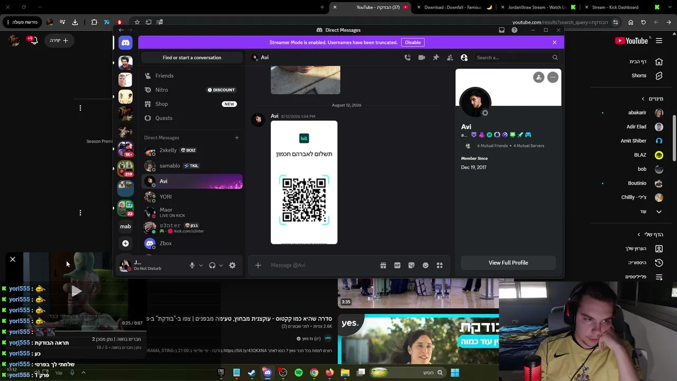
Task: Open the Nitro page
Action: tap(192, 90)
